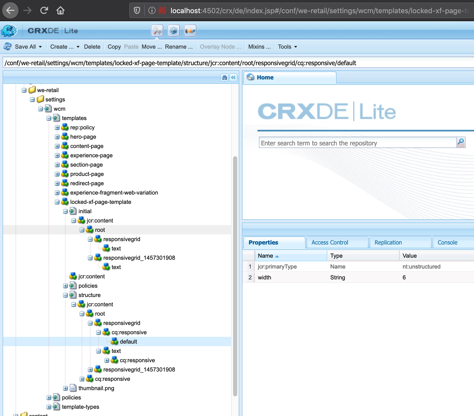Select the wcm node icon
474x416 pixels.
(x=48, y=108)
